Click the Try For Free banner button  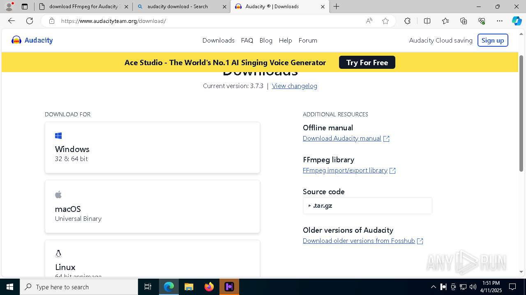[x=367, y=62]
